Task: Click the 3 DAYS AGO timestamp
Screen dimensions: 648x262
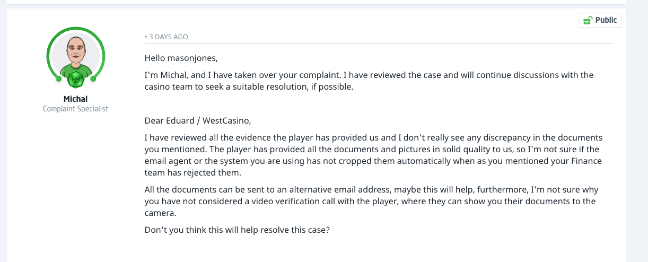Action: pos(169,37)
